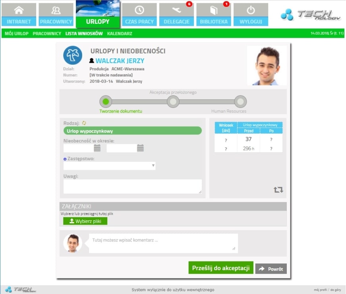The image size is (346, 294).
Task: Switch to Lista wniosków submenu
Action: [84, 34]
